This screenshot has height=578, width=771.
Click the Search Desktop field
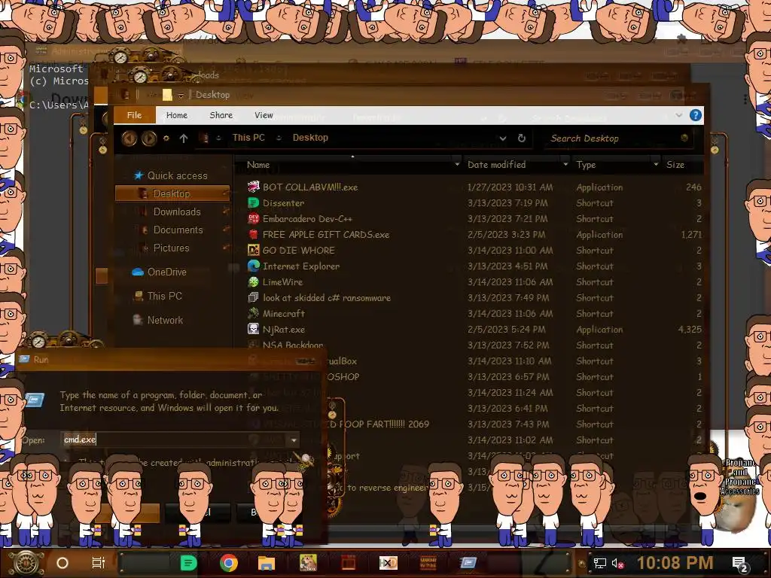[617, 138]
